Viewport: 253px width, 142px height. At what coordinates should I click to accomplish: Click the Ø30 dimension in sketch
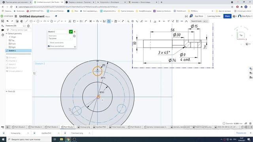(x=102, y=92)
